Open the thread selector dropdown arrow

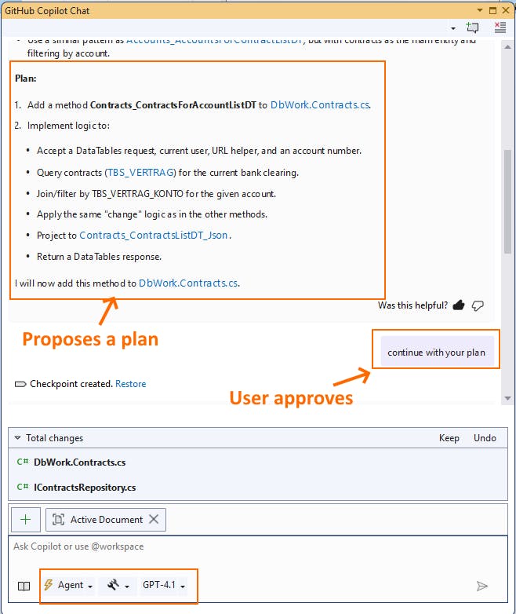(453, 28)
